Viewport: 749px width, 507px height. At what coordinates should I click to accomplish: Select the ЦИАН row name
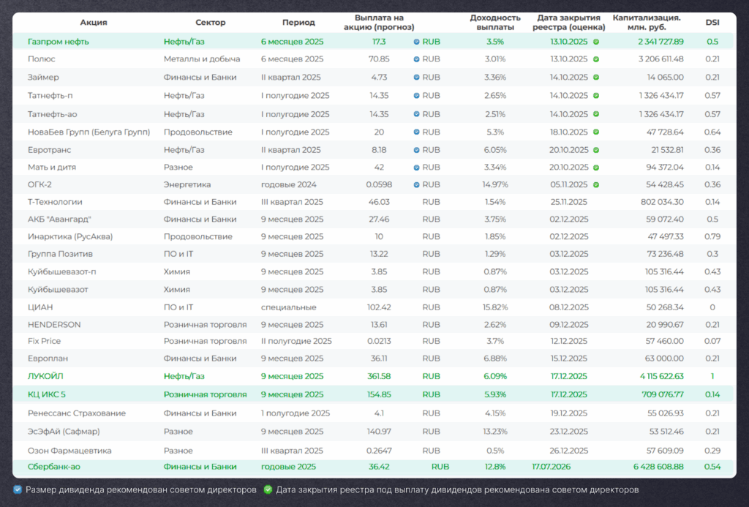point(40,307)
